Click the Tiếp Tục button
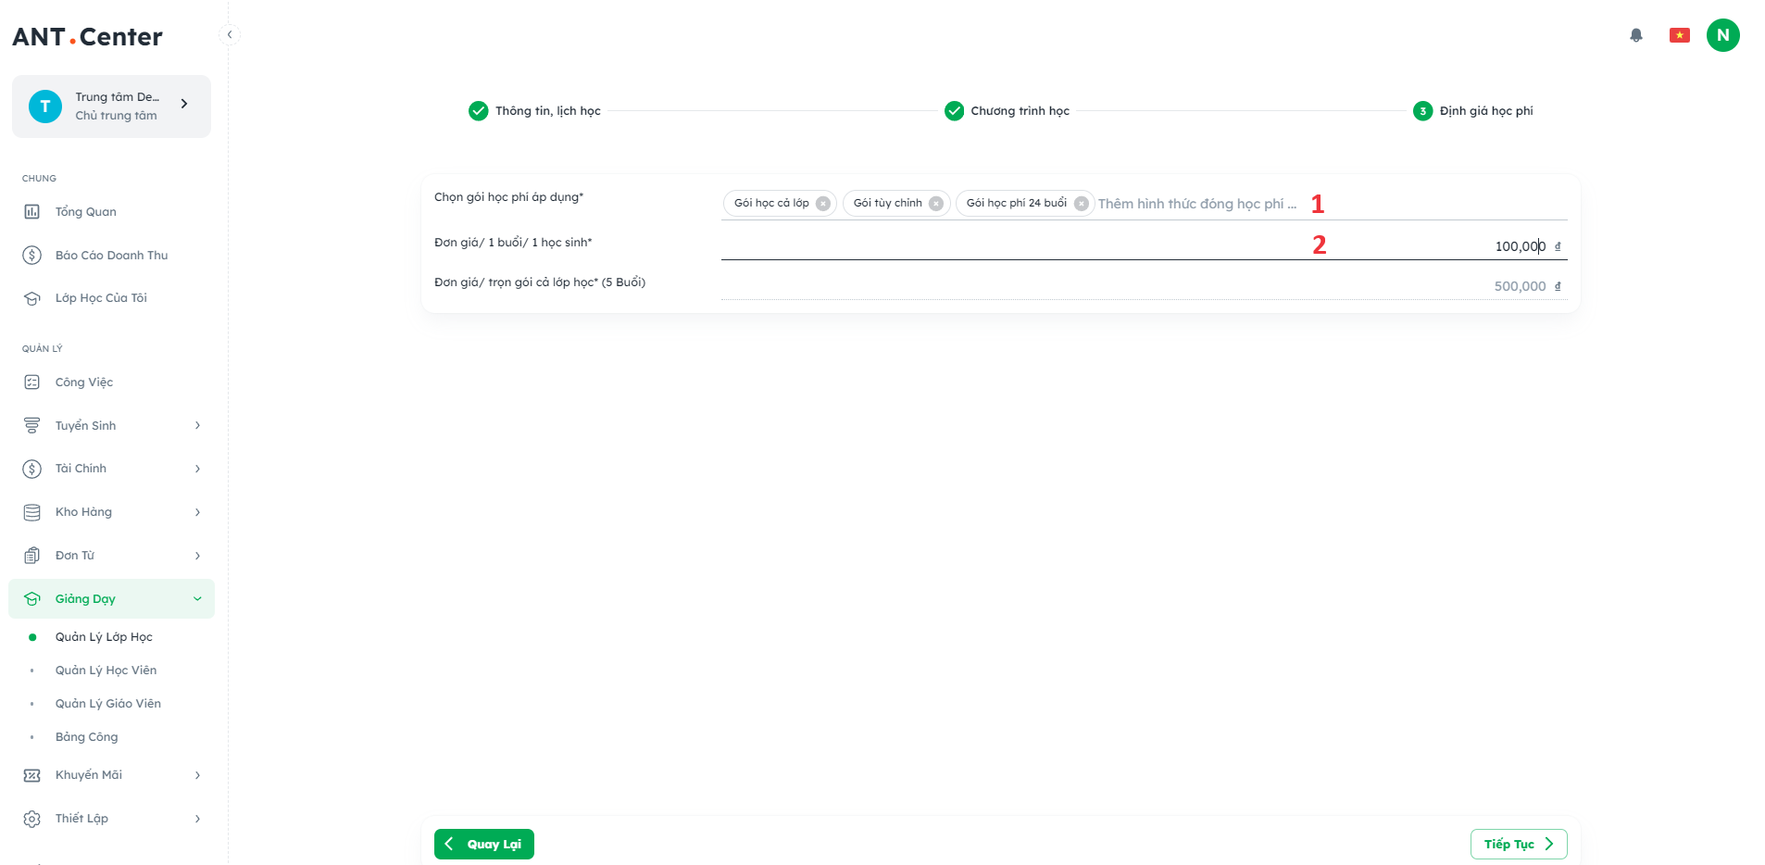1765x865 pixels. pyautogui.click(x=1518, y=844)
